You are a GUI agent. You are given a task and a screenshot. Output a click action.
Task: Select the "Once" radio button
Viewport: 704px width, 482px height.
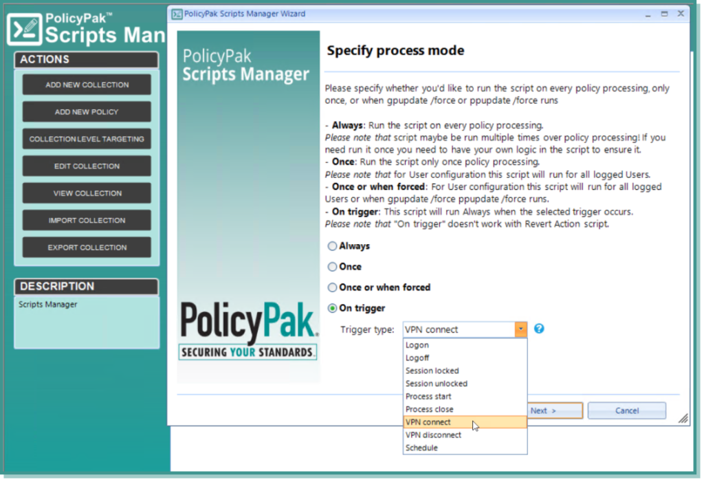point(332,267)
